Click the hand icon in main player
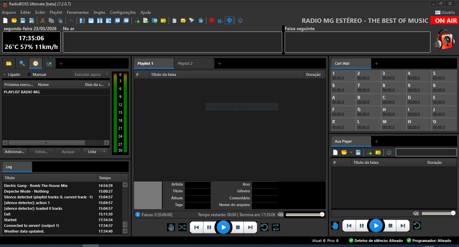459x247 pixels. [171, 227]
